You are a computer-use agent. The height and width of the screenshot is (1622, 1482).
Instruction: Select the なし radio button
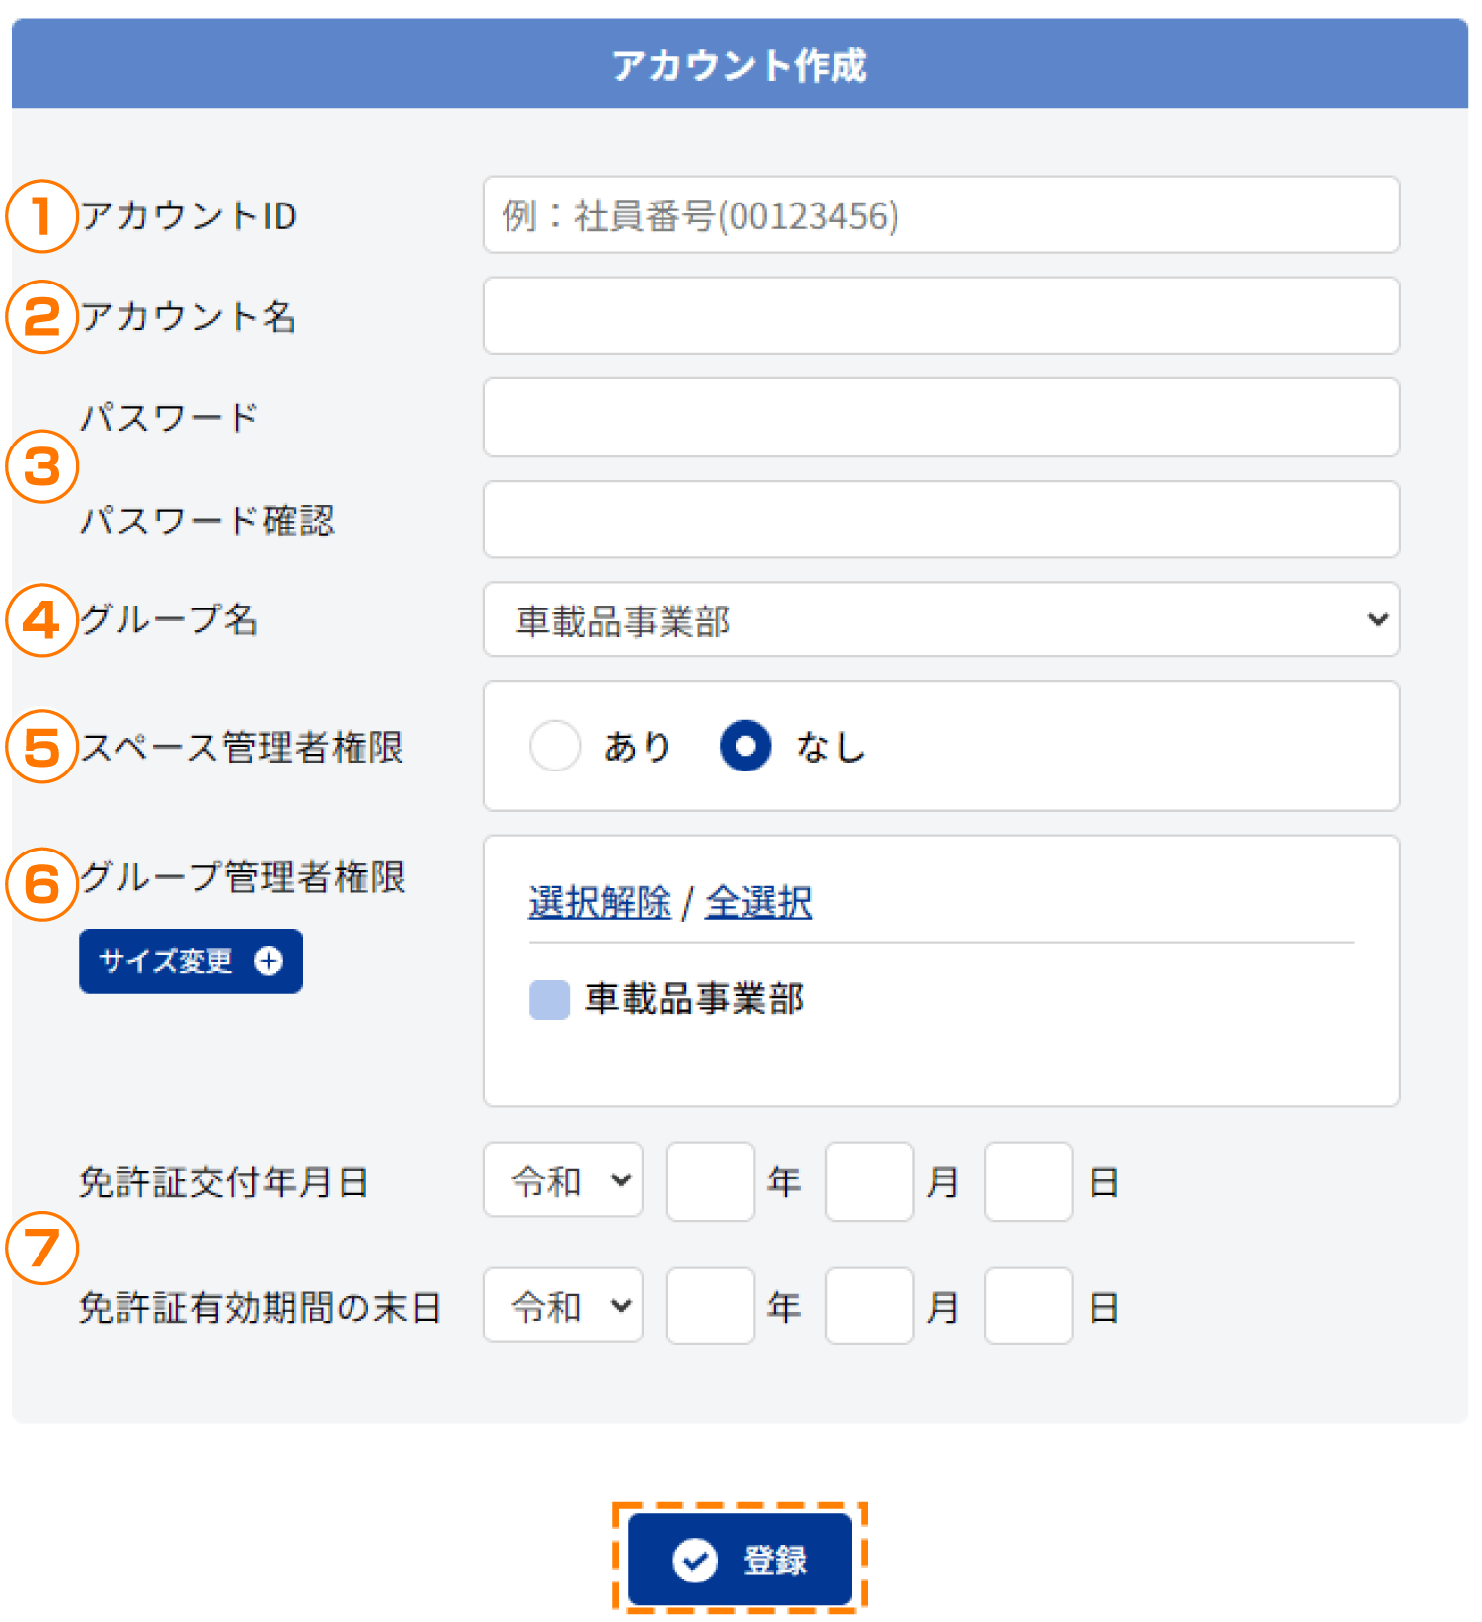tap(745, 746)
